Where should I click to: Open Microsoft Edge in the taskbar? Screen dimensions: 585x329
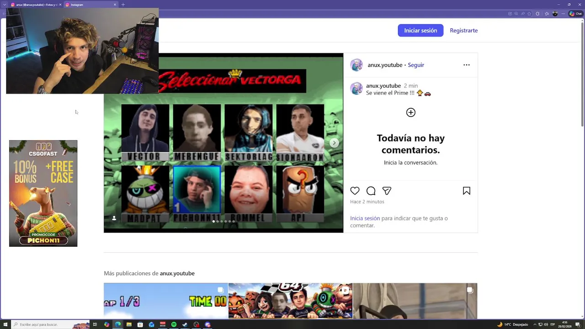point(117,324)
